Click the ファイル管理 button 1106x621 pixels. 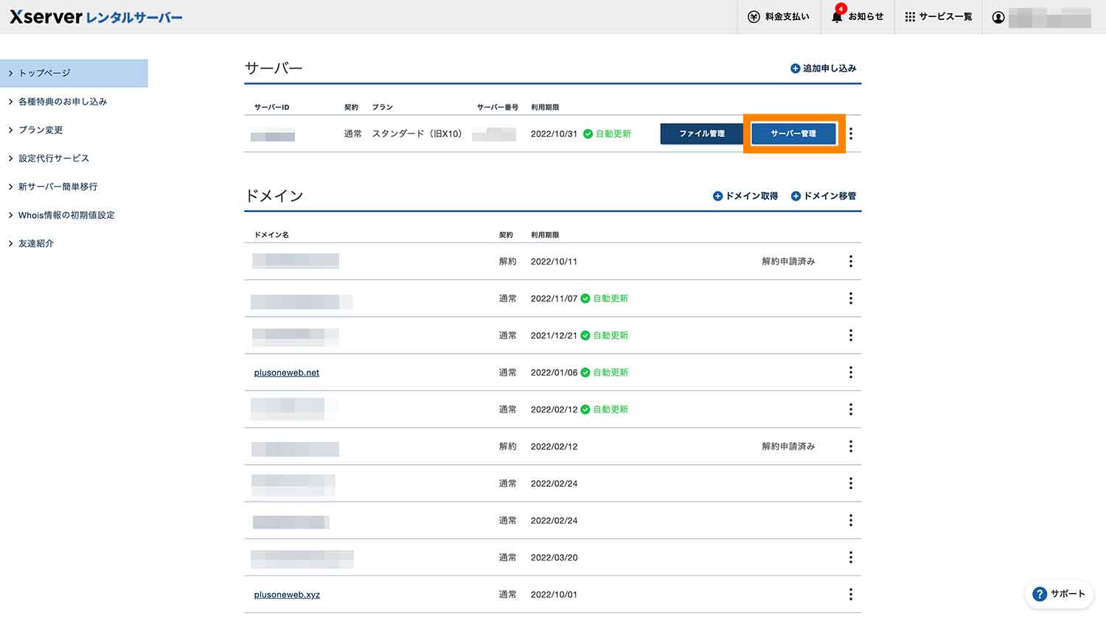click(x=701, y=133)
